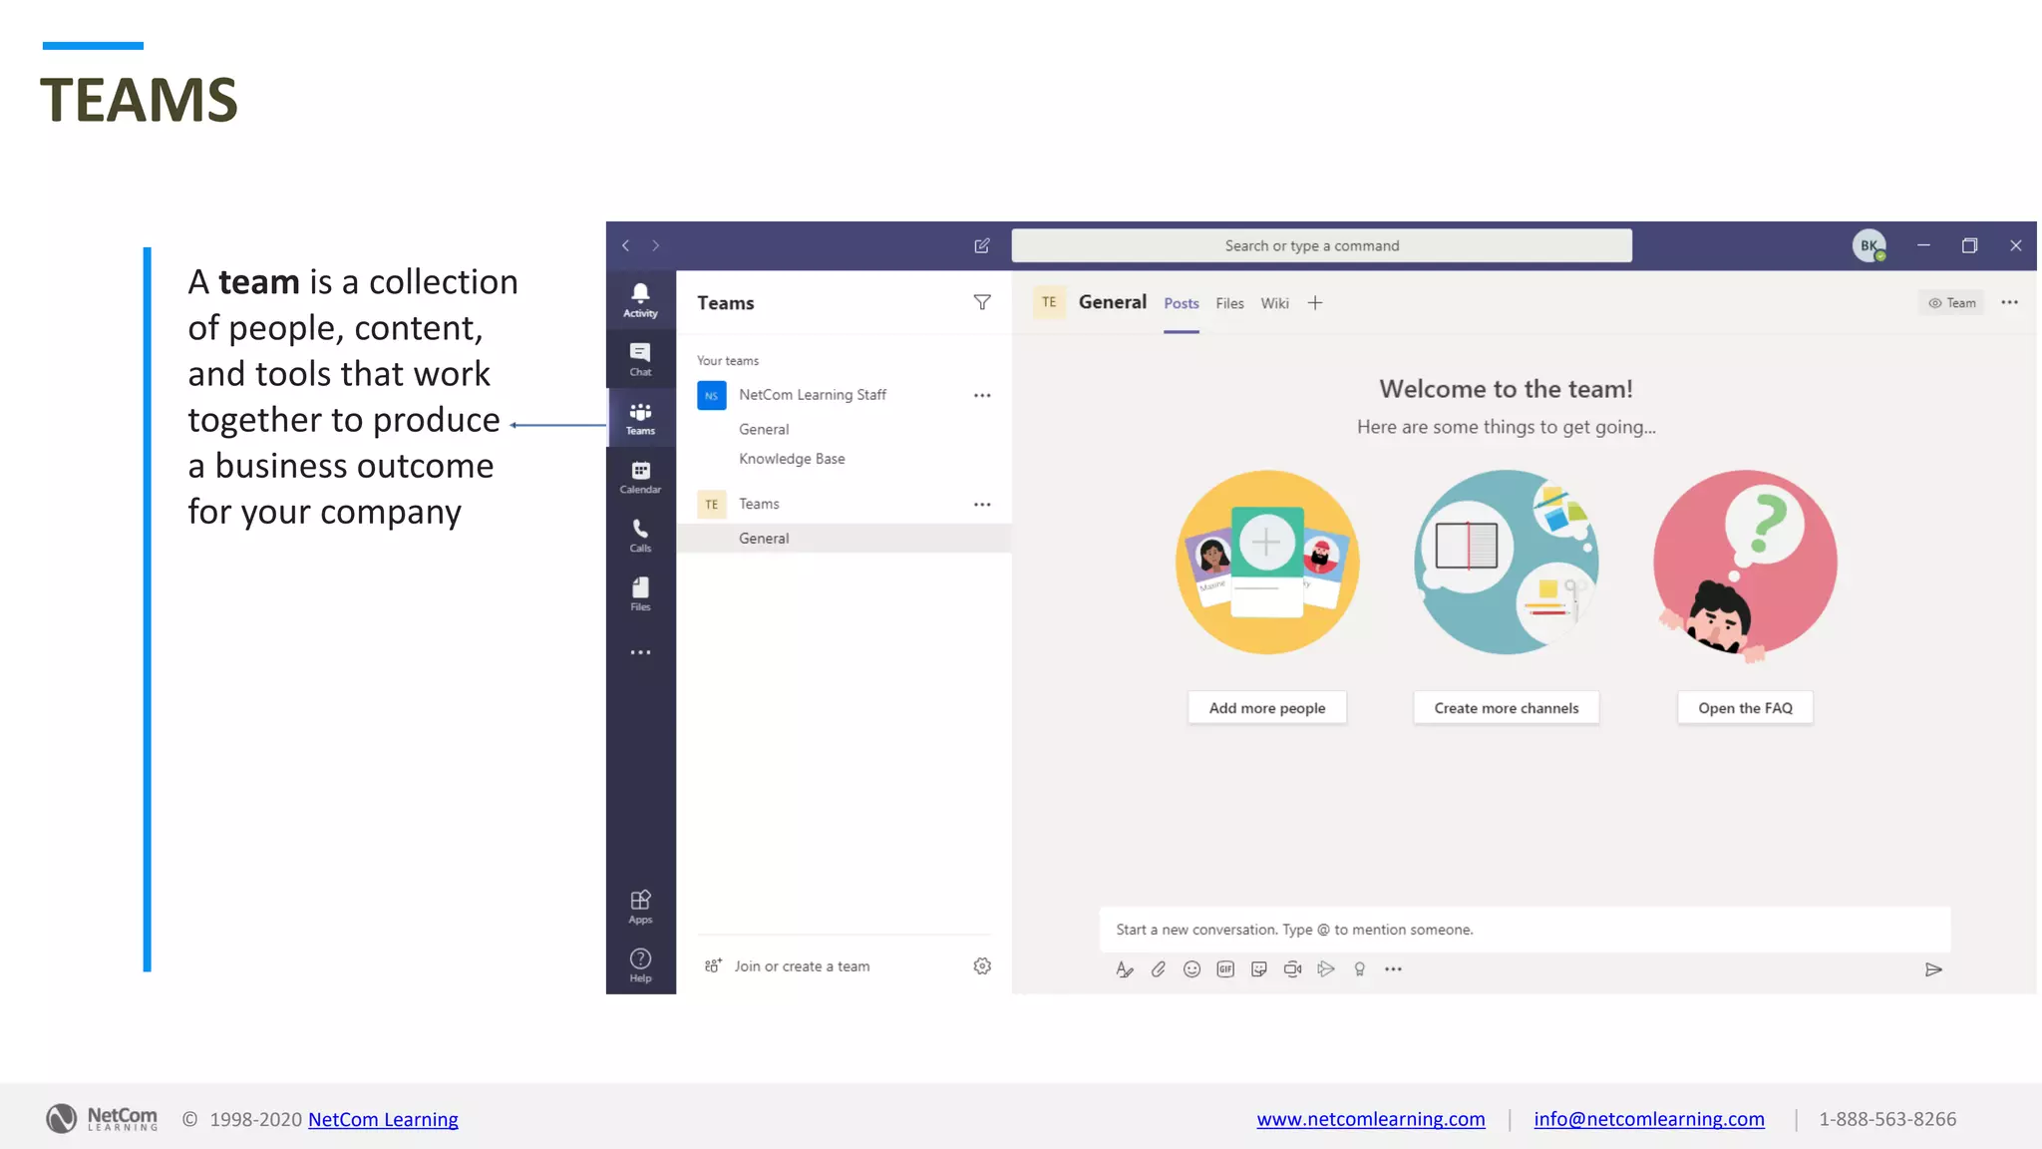2042x1149 pixels.
Task: Click the Welcome to the team! heading
Action: tap(1506, 389)
